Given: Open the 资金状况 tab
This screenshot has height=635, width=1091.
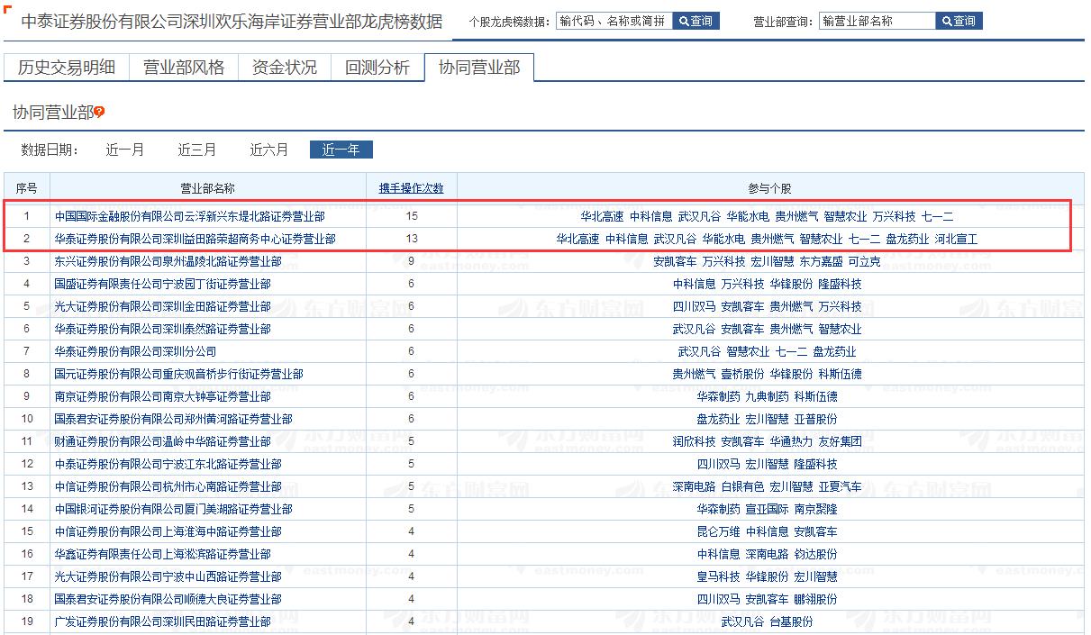Looking at the screenshot, I should click(285, 68).
